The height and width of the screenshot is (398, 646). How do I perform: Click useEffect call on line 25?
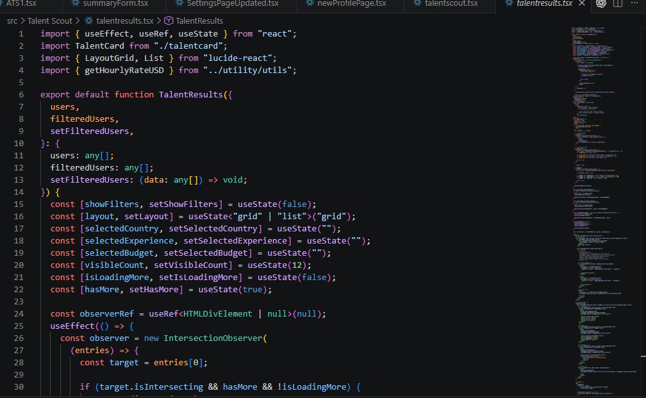point(72,326)
